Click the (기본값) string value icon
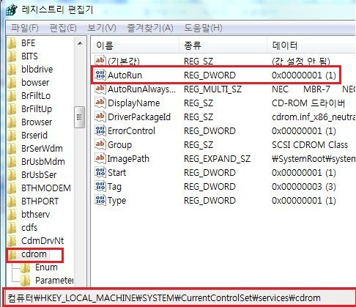This screenshot has height=307, width=356. point(100,60)
